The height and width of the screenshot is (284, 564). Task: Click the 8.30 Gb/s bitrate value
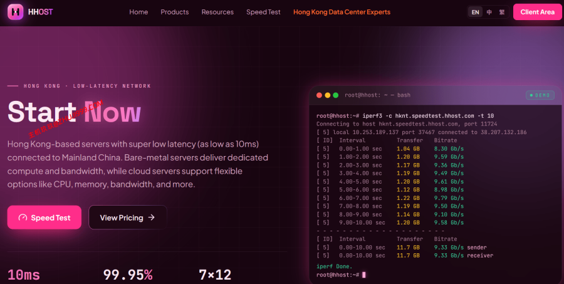click(x=449, y=149)
